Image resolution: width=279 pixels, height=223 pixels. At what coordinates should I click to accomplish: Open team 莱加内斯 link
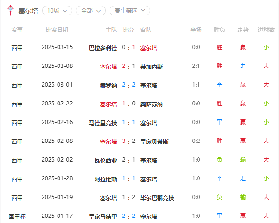pyautogui.click(x=151, y=67)
